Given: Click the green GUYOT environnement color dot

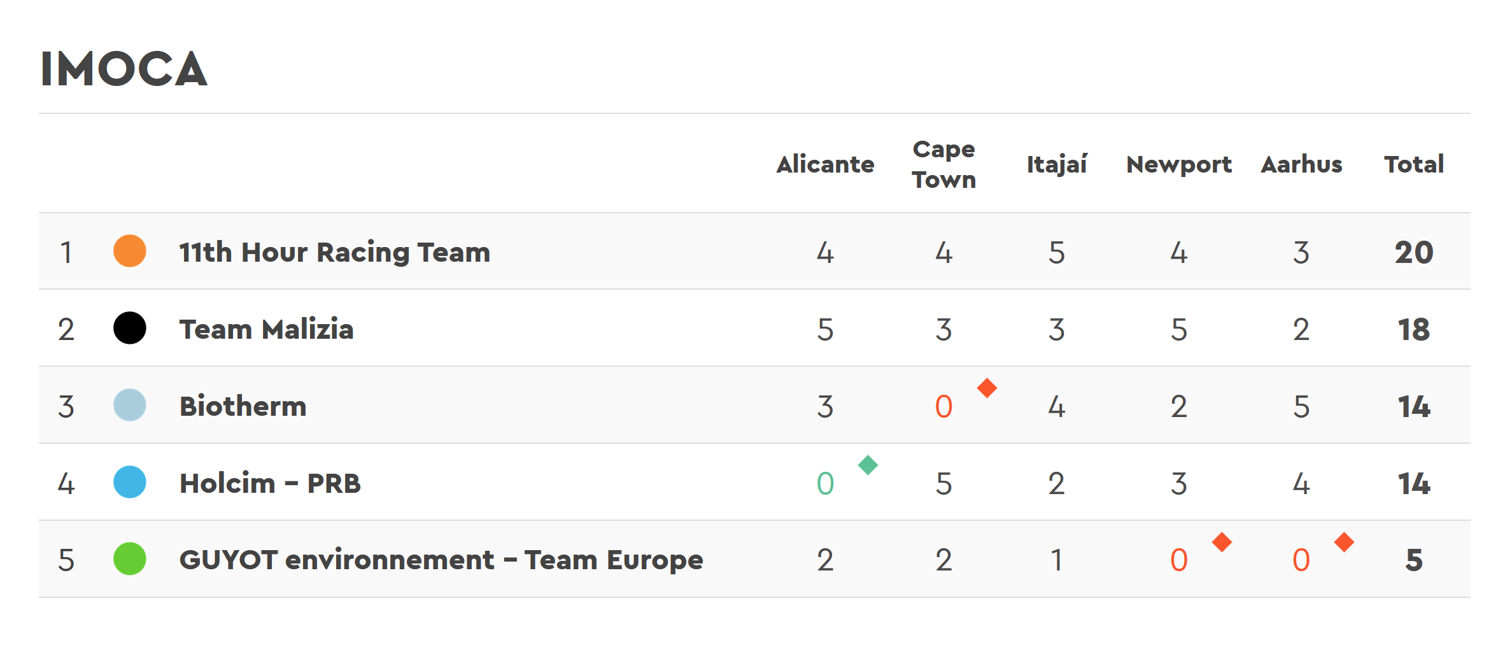Looking at the screenshot, I should (129, 559).
